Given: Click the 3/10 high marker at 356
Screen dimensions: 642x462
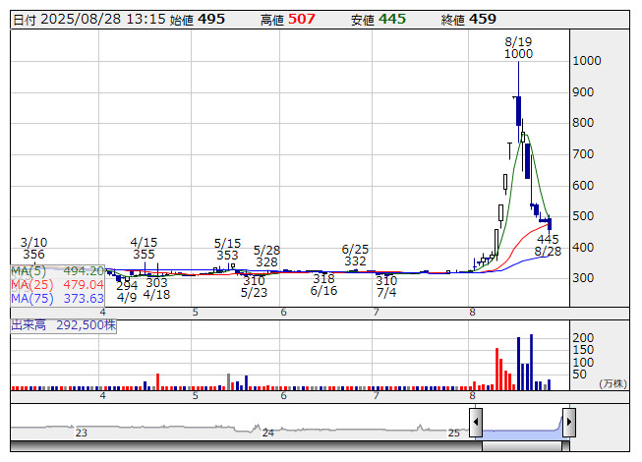Looking at the screenshot, I should point(34,248).
